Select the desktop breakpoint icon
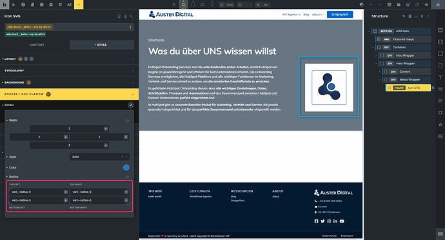 click(x=184, y=5)
